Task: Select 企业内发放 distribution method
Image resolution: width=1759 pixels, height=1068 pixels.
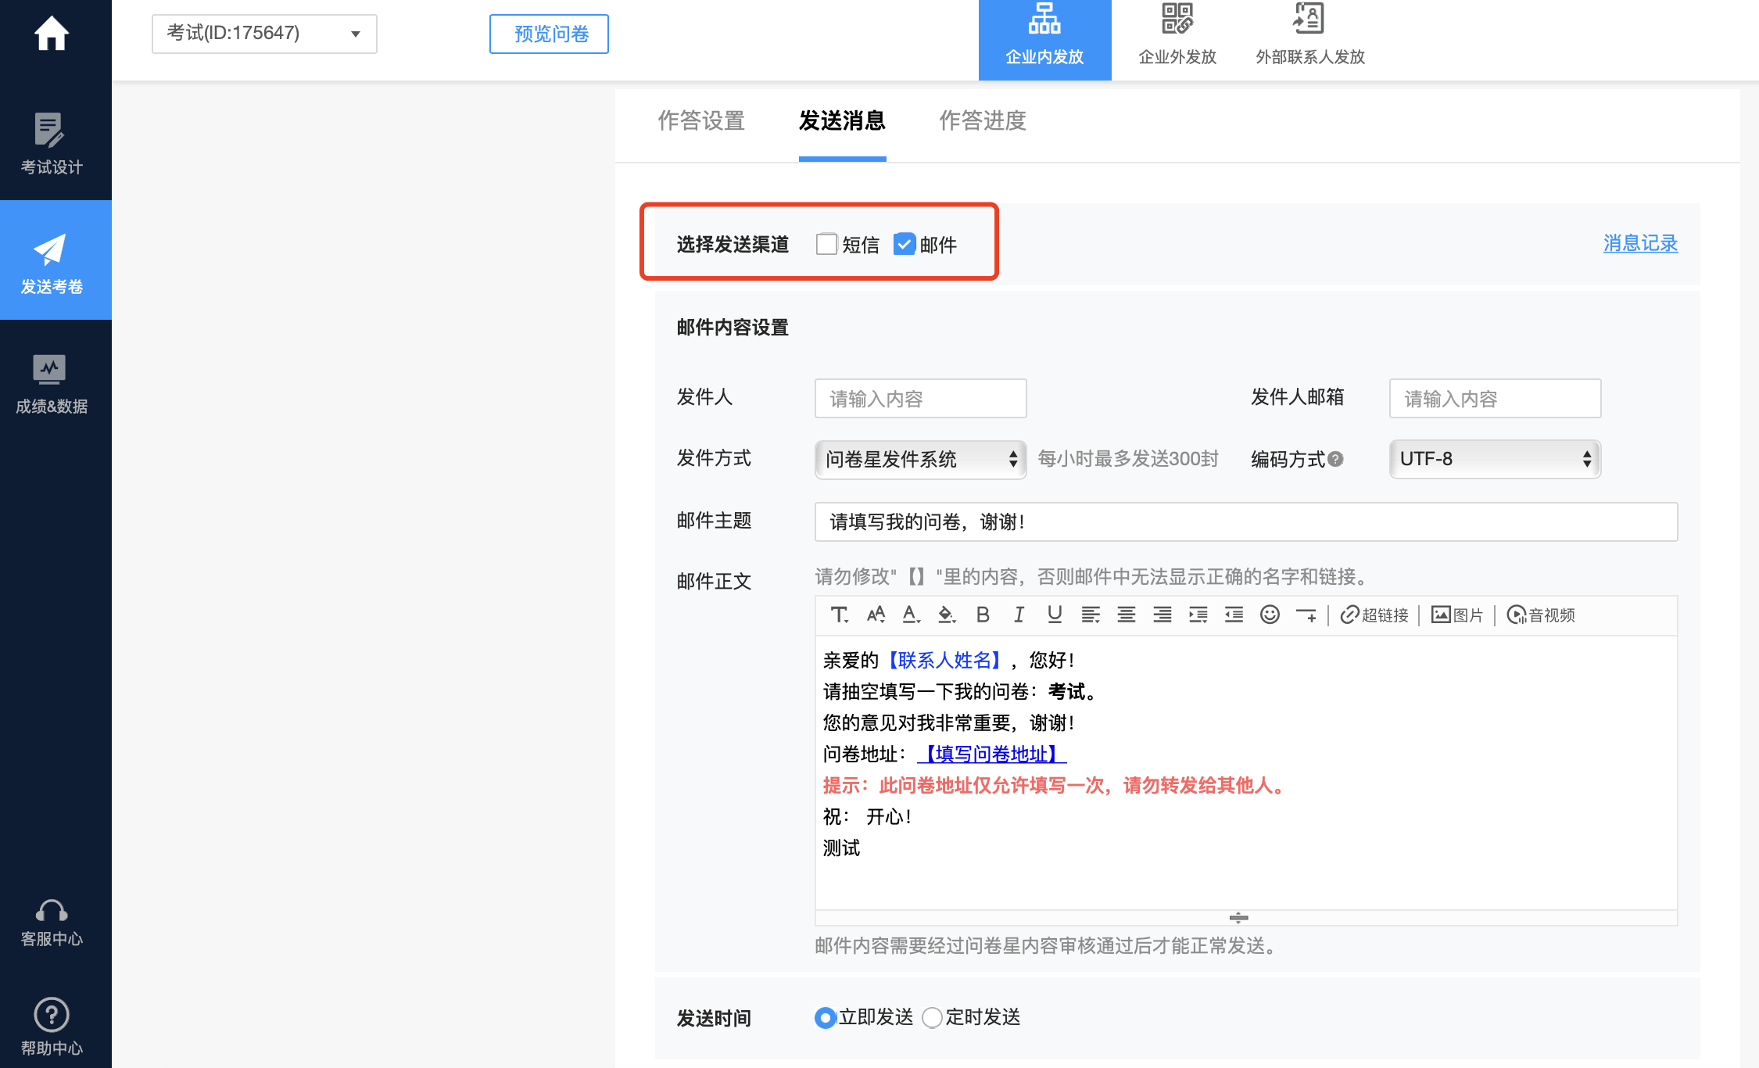Action: coord(1044,39)
